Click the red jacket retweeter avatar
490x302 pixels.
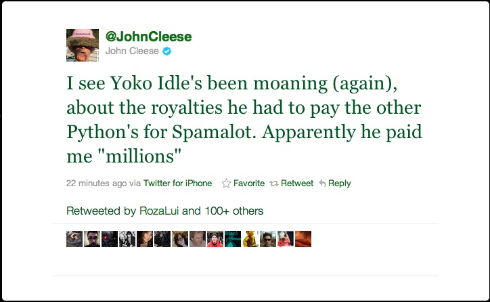tap(215, 239)
